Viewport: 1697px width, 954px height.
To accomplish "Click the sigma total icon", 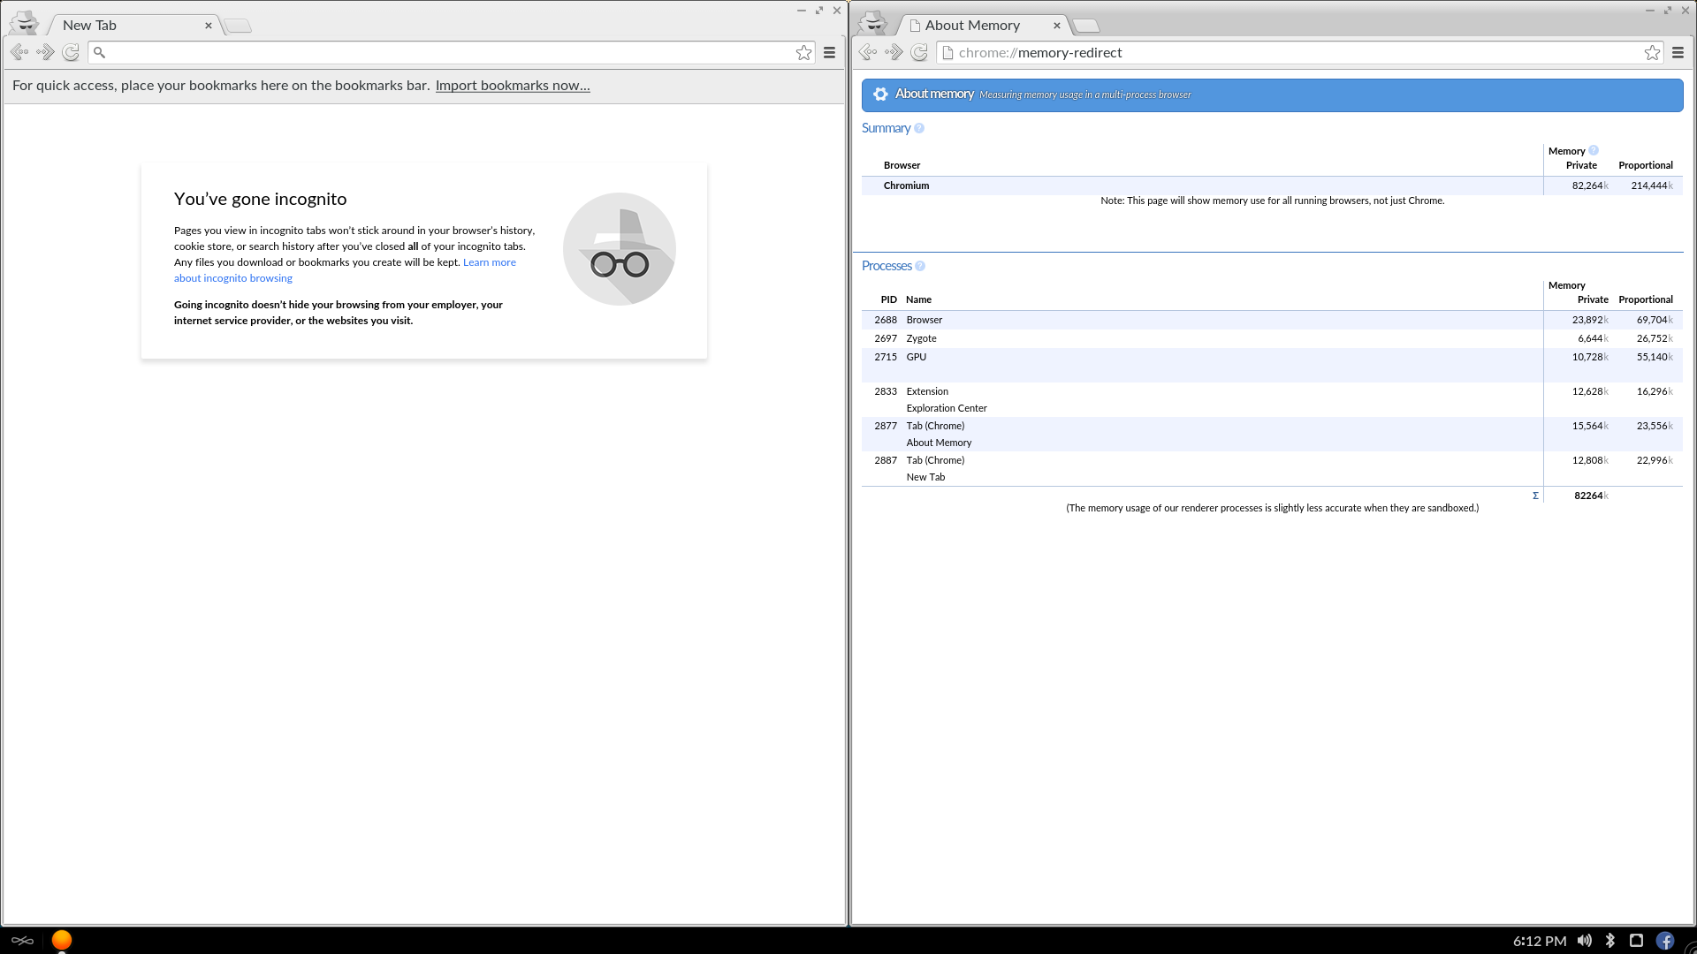I will point(1535,496).
